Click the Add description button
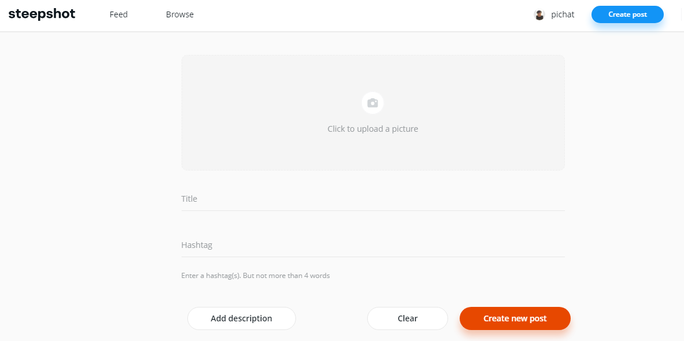 (242, 318)
